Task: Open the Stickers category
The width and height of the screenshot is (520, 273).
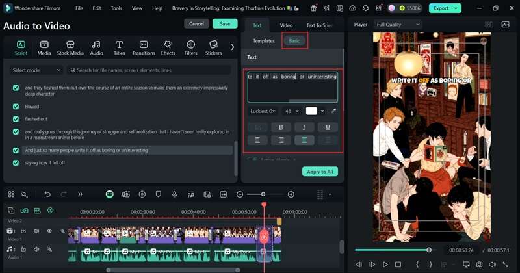Action: click(214, 47)
